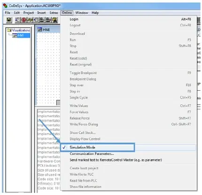Open the Edit menu
This screenshot has width=202, height=195.
[x=17, y=13]
